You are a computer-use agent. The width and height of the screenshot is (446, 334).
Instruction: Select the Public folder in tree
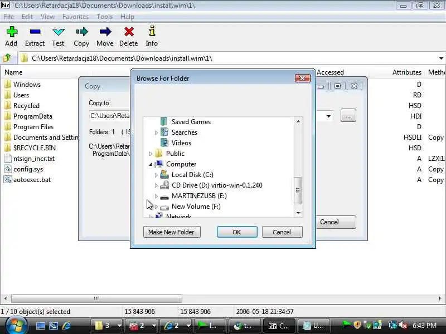[175, 154]
